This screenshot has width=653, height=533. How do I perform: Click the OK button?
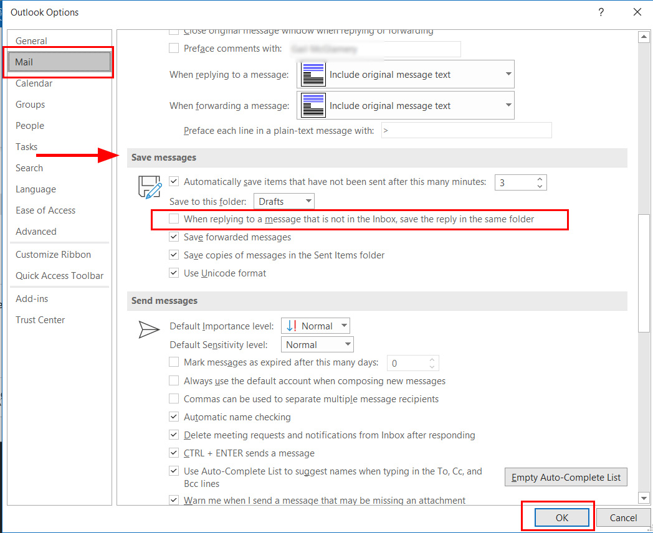pyautogui.click(x=561, y=517)
